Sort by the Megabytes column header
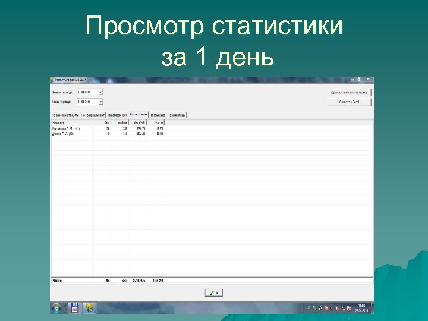Image resolution: width=428 pixels, height=321 pixels. click(x=137, y=122)
